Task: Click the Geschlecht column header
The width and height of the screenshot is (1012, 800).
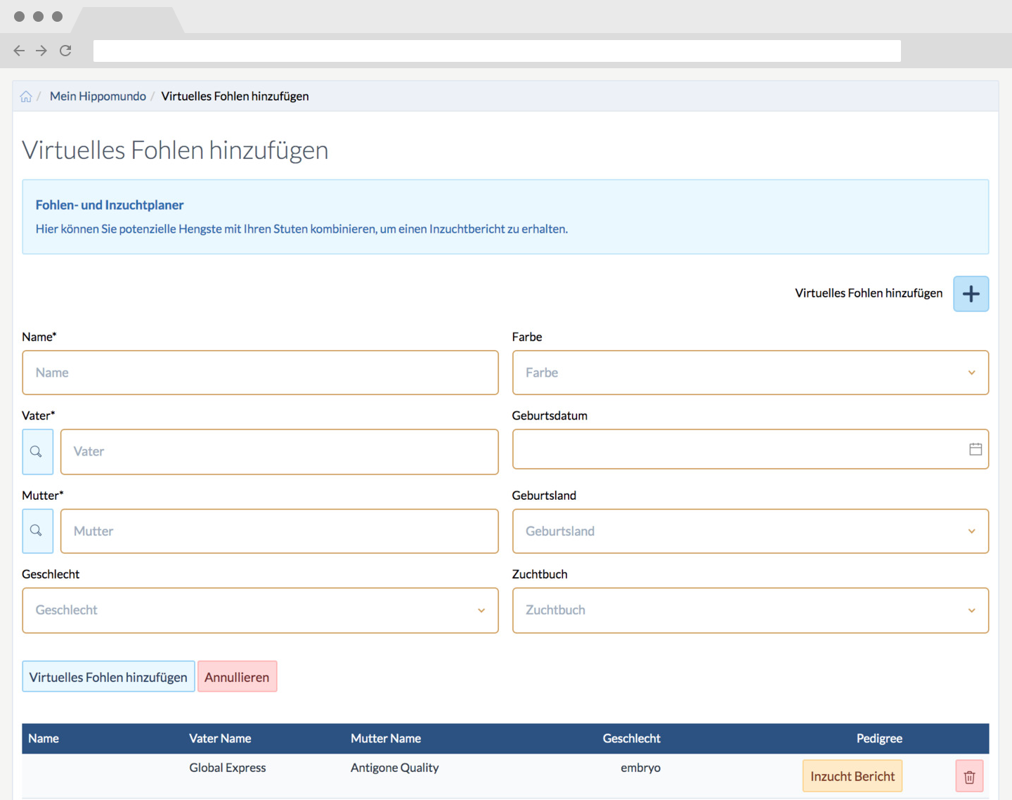Action: (x=631, y=738)
